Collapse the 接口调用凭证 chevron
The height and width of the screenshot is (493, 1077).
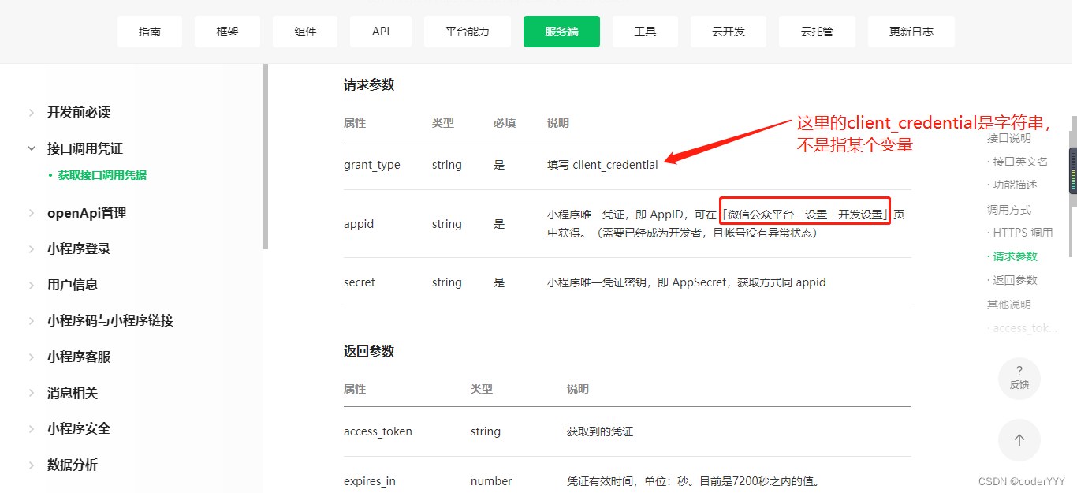32,148
